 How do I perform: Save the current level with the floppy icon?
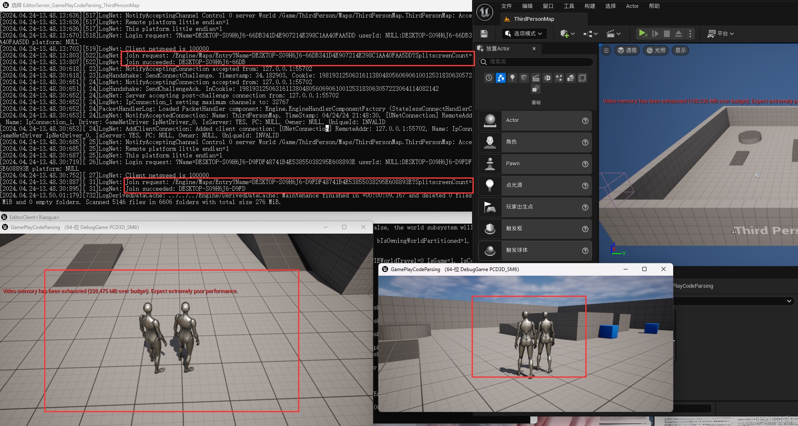click(484, 34)
